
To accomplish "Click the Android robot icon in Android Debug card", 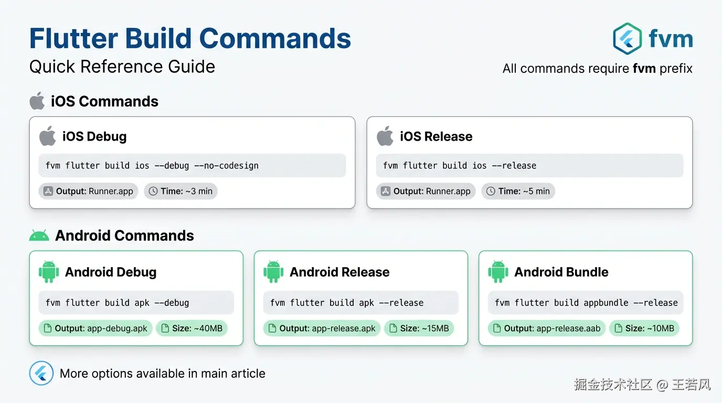I will pyautogui.click(x=49, y=272).
